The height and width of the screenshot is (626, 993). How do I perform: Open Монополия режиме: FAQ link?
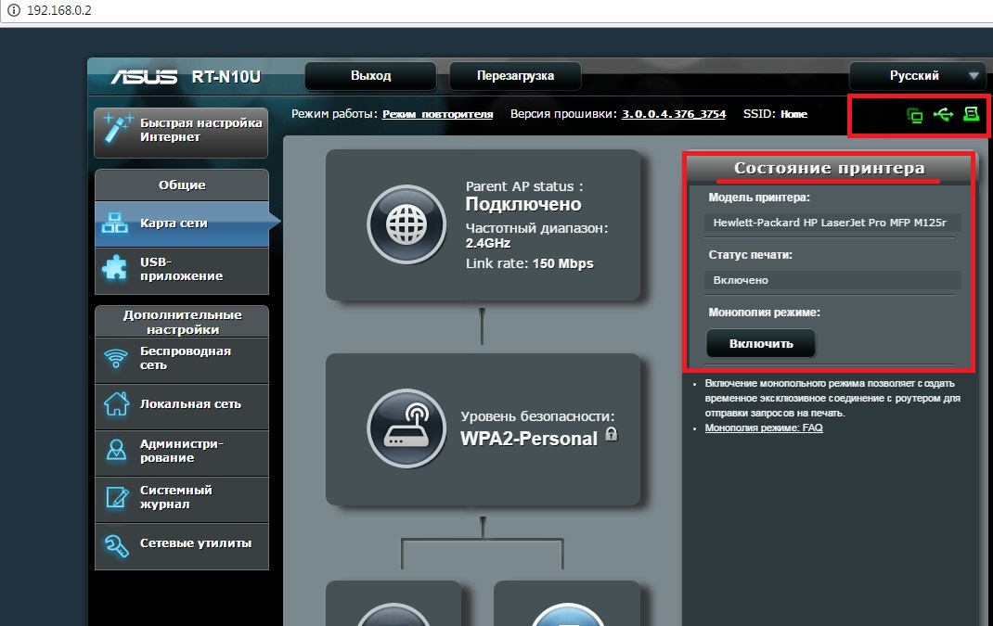tap(764, 428)
